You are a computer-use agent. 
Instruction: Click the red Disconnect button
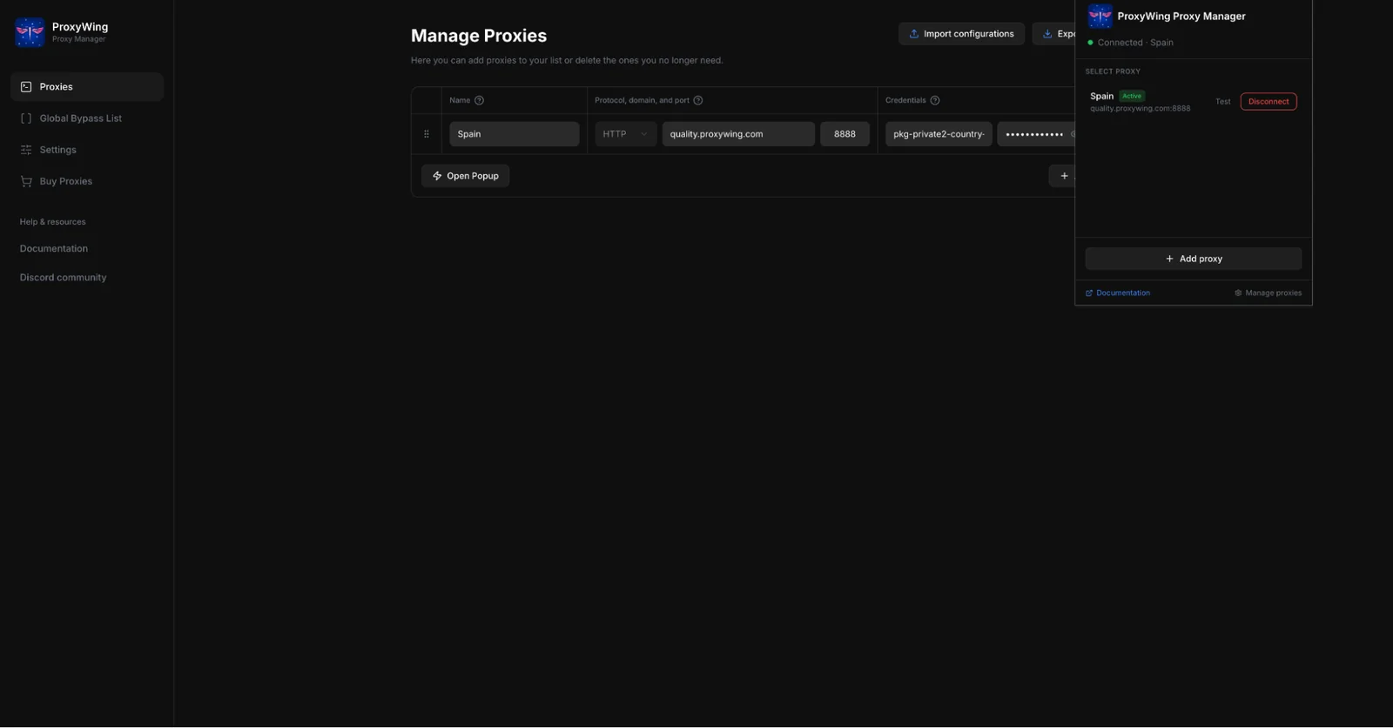pyautogui.click(x=1269, y=102)
